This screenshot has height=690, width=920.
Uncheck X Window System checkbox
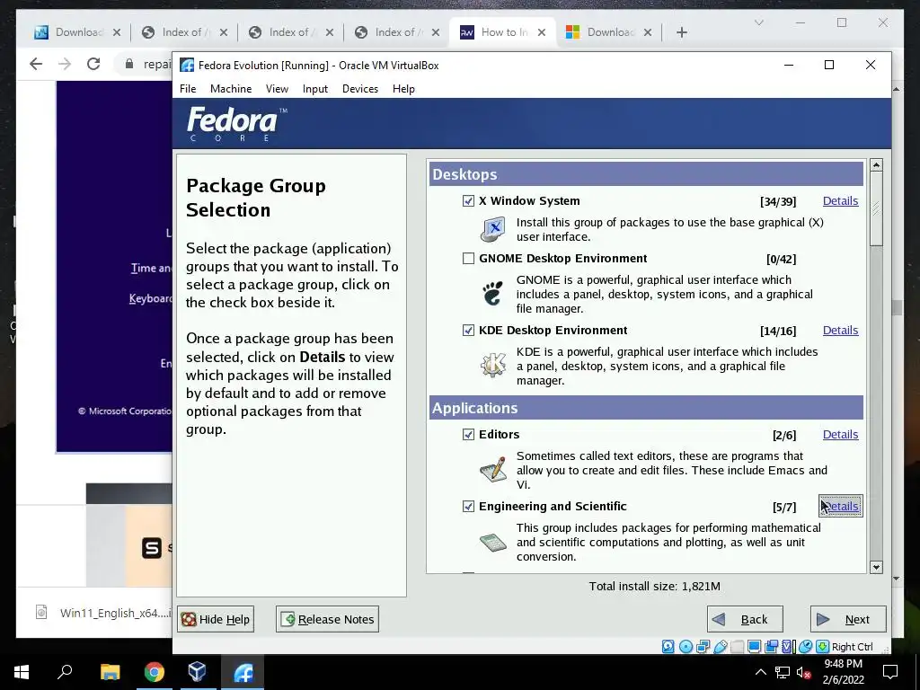point(468,200)
